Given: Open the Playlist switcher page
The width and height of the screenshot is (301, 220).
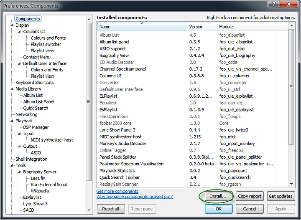Looking at the screenshot, I should coord(46,44).
